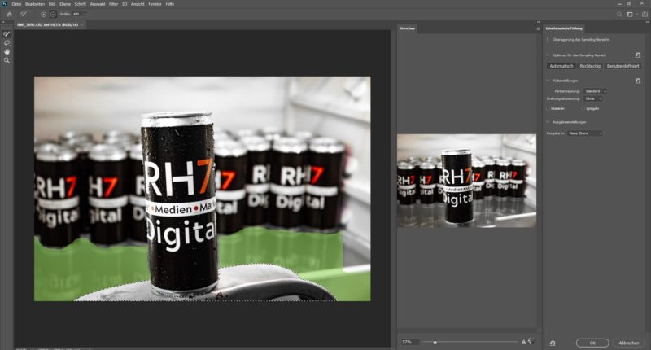The height and width of the screenshot is (350, 651).
Task: Open the brush tool preset in options bar
Action: point(24,14)
